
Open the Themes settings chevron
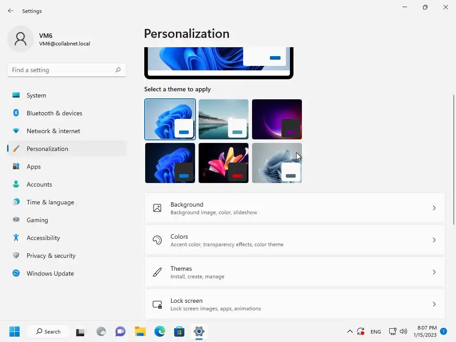tap(434, 272)
